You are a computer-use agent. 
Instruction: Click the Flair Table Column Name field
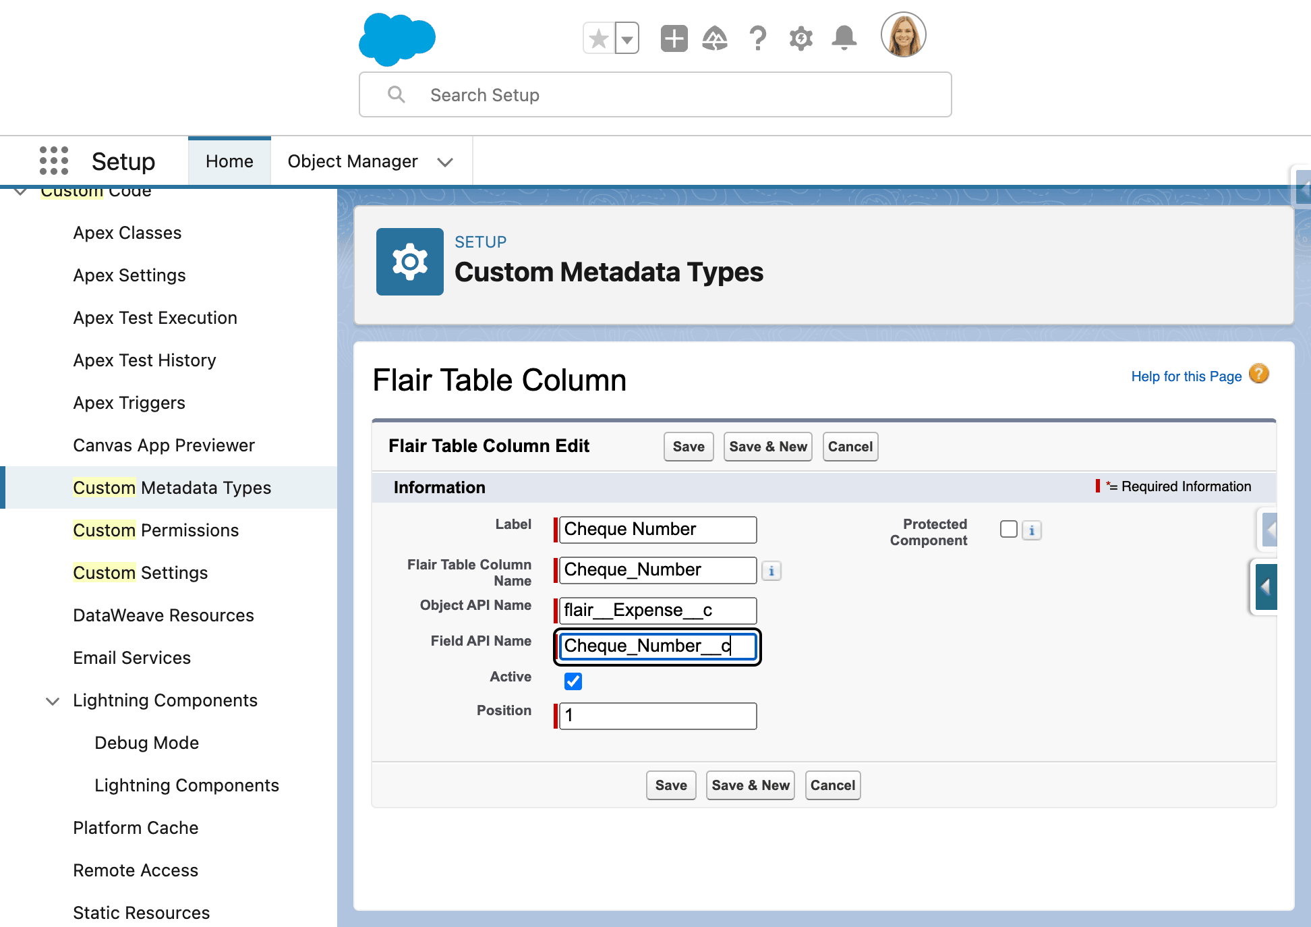(658, 570)
